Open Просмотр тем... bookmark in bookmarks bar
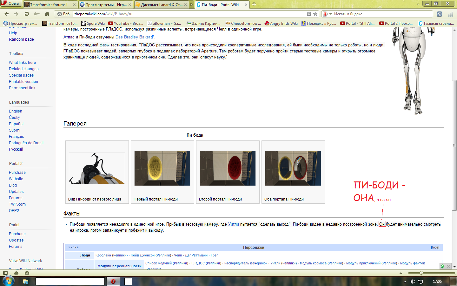 point(20,23)
